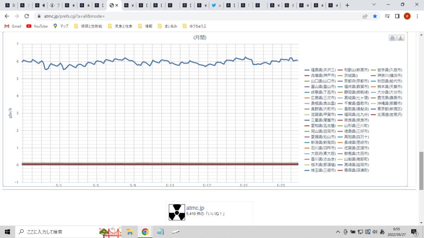The image size is (424, 238).
Task: Open the browser side panel
Action: coord(397,16)
